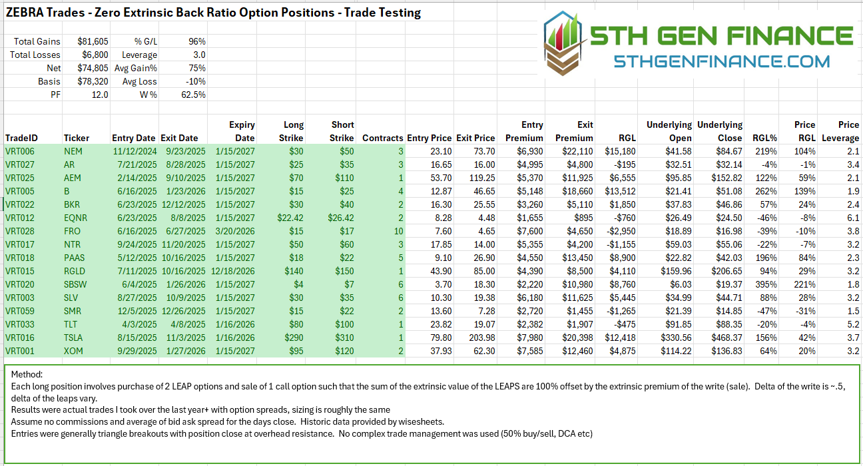Click the FRO RGL value -$2,950
Viewport: 863px width, 466px height.
pos(621,231)
